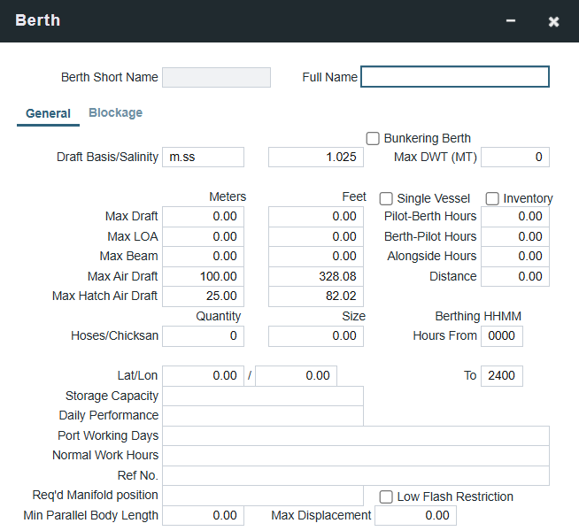Click the Req'd Manifold position field
The width and height of the screenshot is (579, 531).
point(262,496)
